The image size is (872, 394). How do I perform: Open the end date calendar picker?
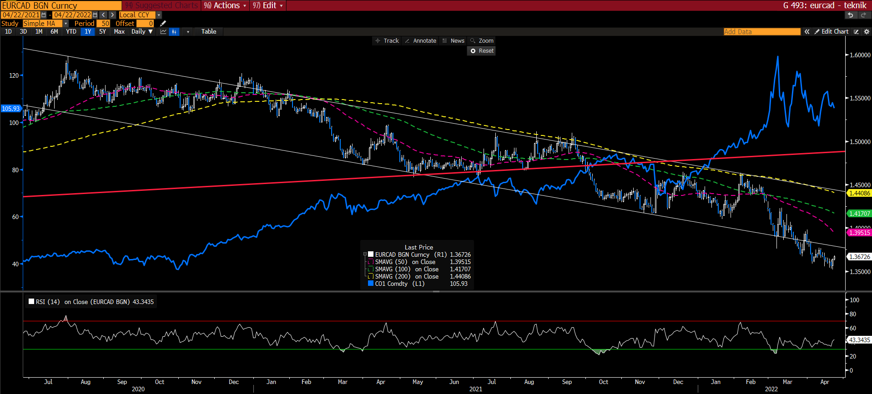click(95, 15)
